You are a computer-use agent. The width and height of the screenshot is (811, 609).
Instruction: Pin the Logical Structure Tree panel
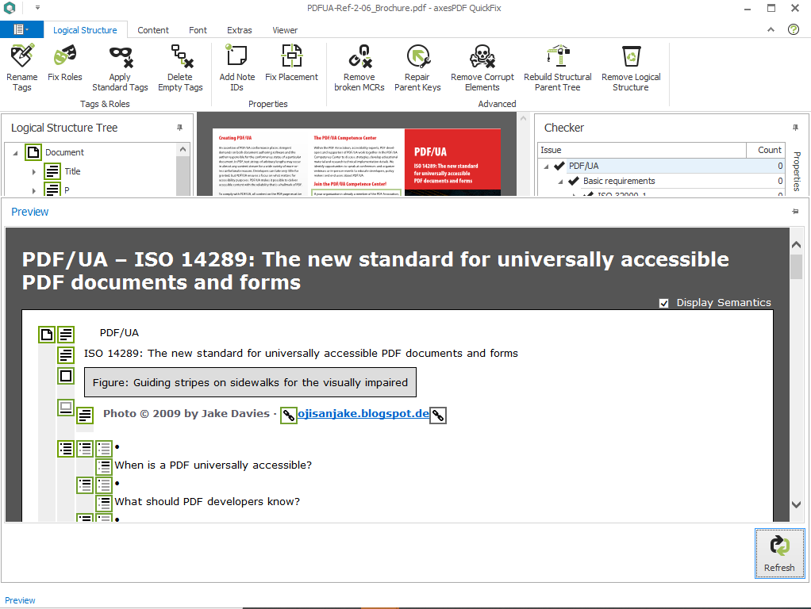click(179, 127)
